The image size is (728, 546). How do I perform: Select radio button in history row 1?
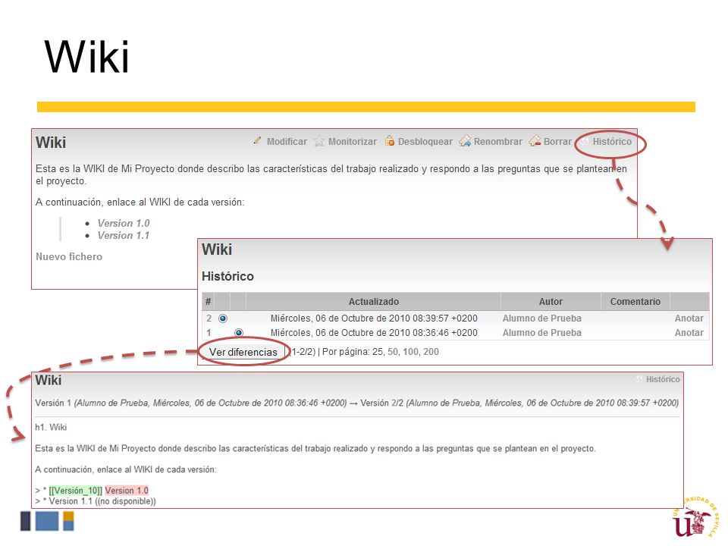click(x=239, y=333)
